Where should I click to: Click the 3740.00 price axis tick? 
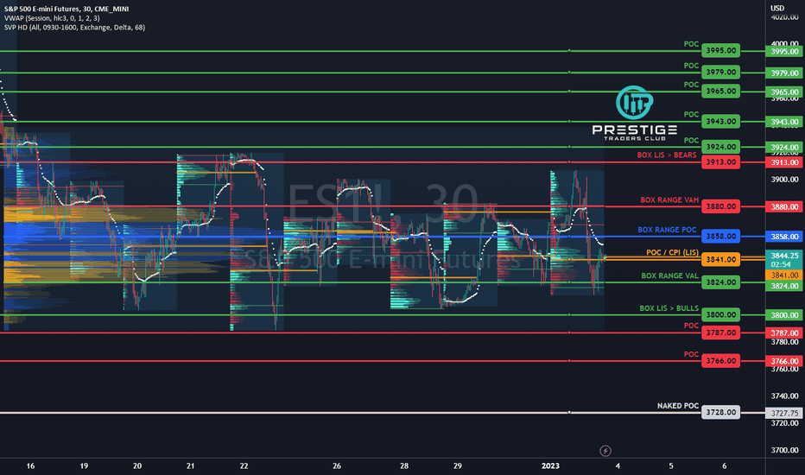point(784,396)
